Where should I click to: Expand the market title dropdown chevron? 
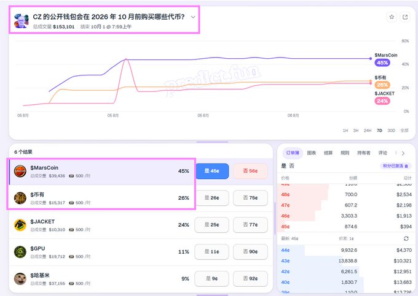click(x=193, y=17)
